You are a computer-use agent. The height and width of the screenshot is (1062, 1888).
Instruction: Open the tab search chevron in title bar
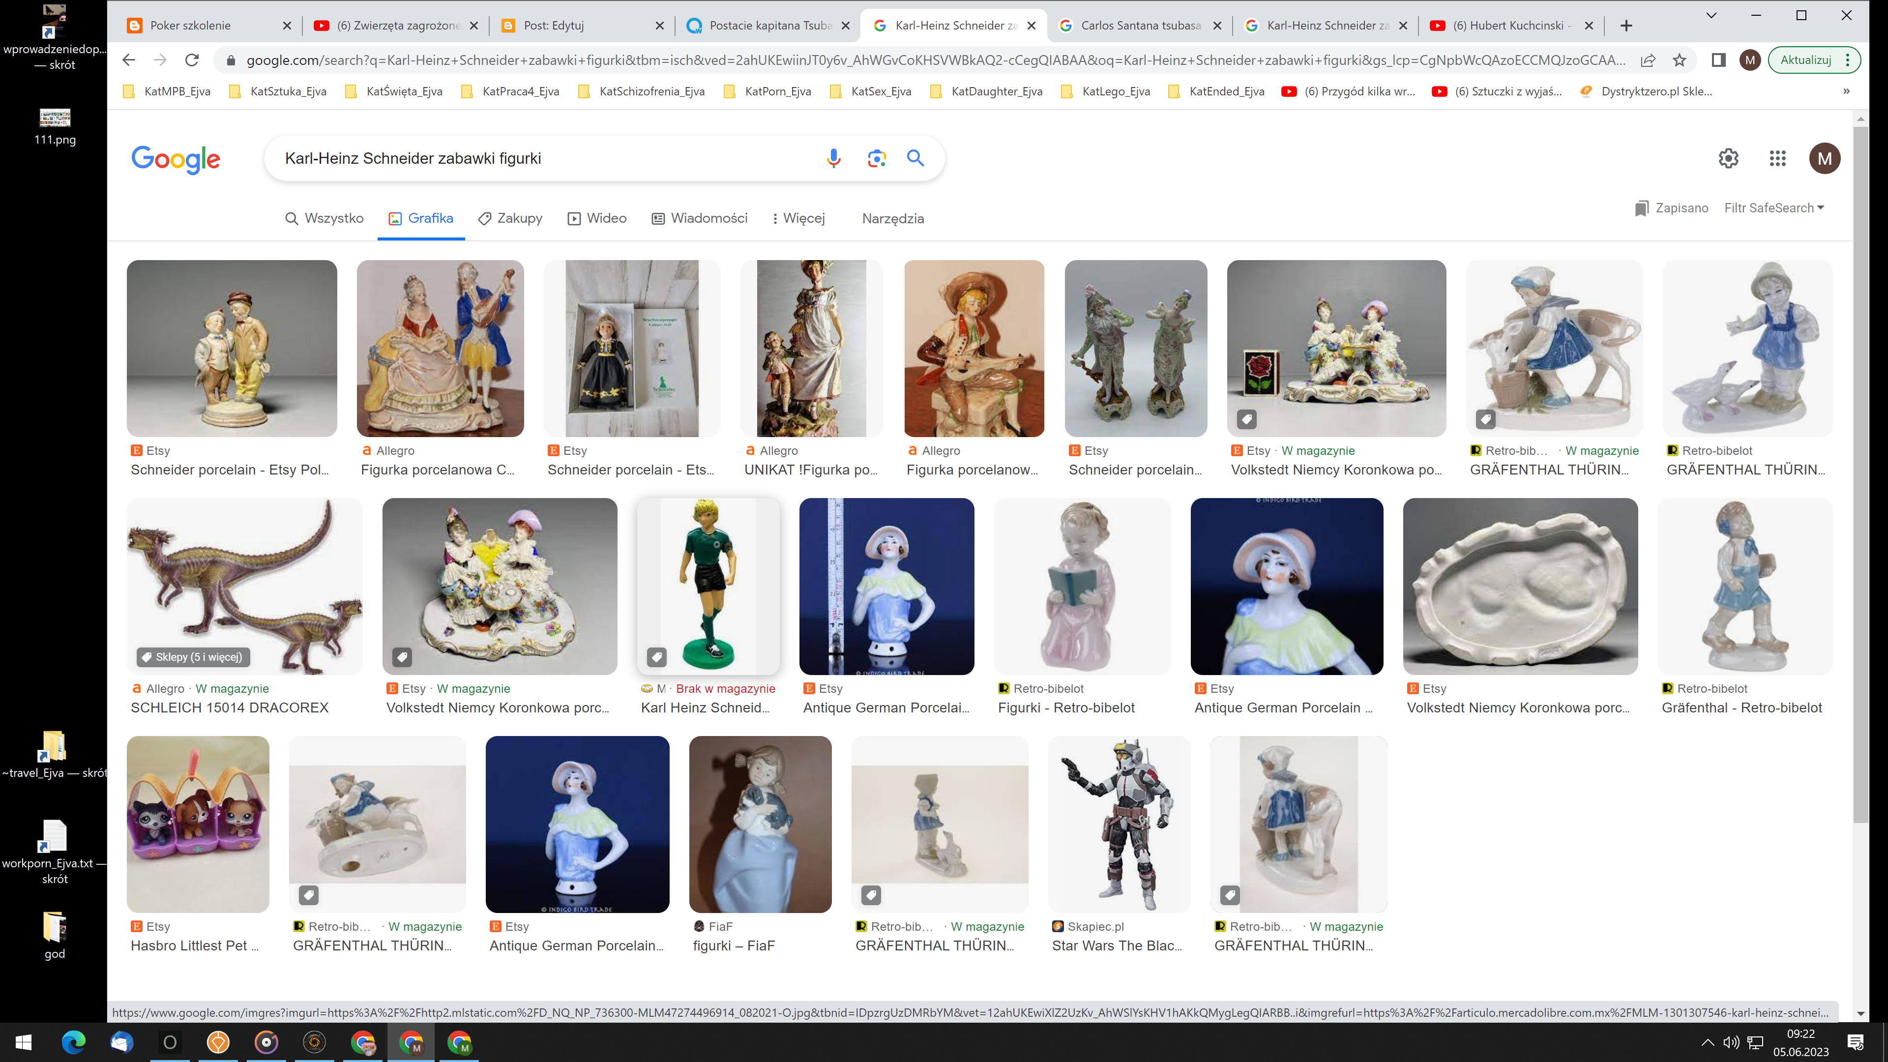tap(1711, 15)
